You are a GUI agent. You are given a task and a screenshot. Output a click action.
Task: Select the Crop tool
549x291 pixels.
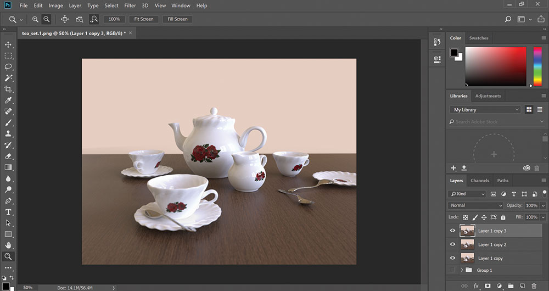8,89
